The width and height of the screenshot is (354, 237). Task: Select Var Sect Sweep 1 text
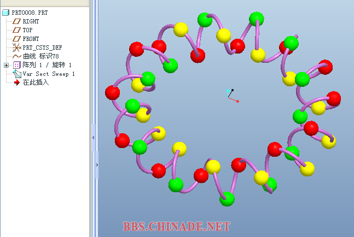(49, 74)
